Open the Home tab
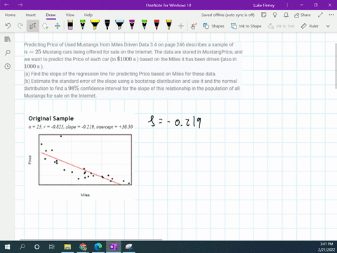337x253 pixels. tap(10, 15)
